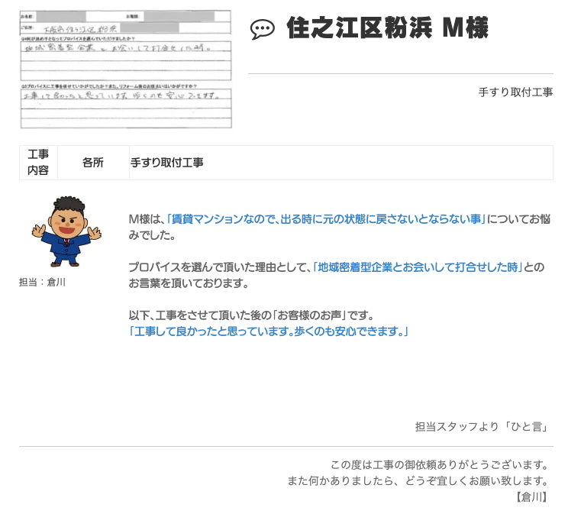The image size is (568, 514).
Task: Click the line また何かありましたら
Action: click(418, 480)
